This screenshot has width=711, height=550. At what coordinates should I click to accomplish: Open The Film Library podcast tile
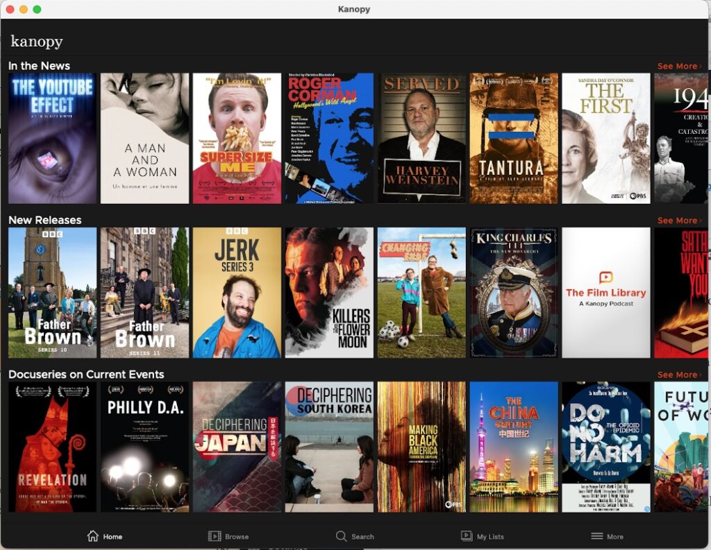[x=605, y=292]
